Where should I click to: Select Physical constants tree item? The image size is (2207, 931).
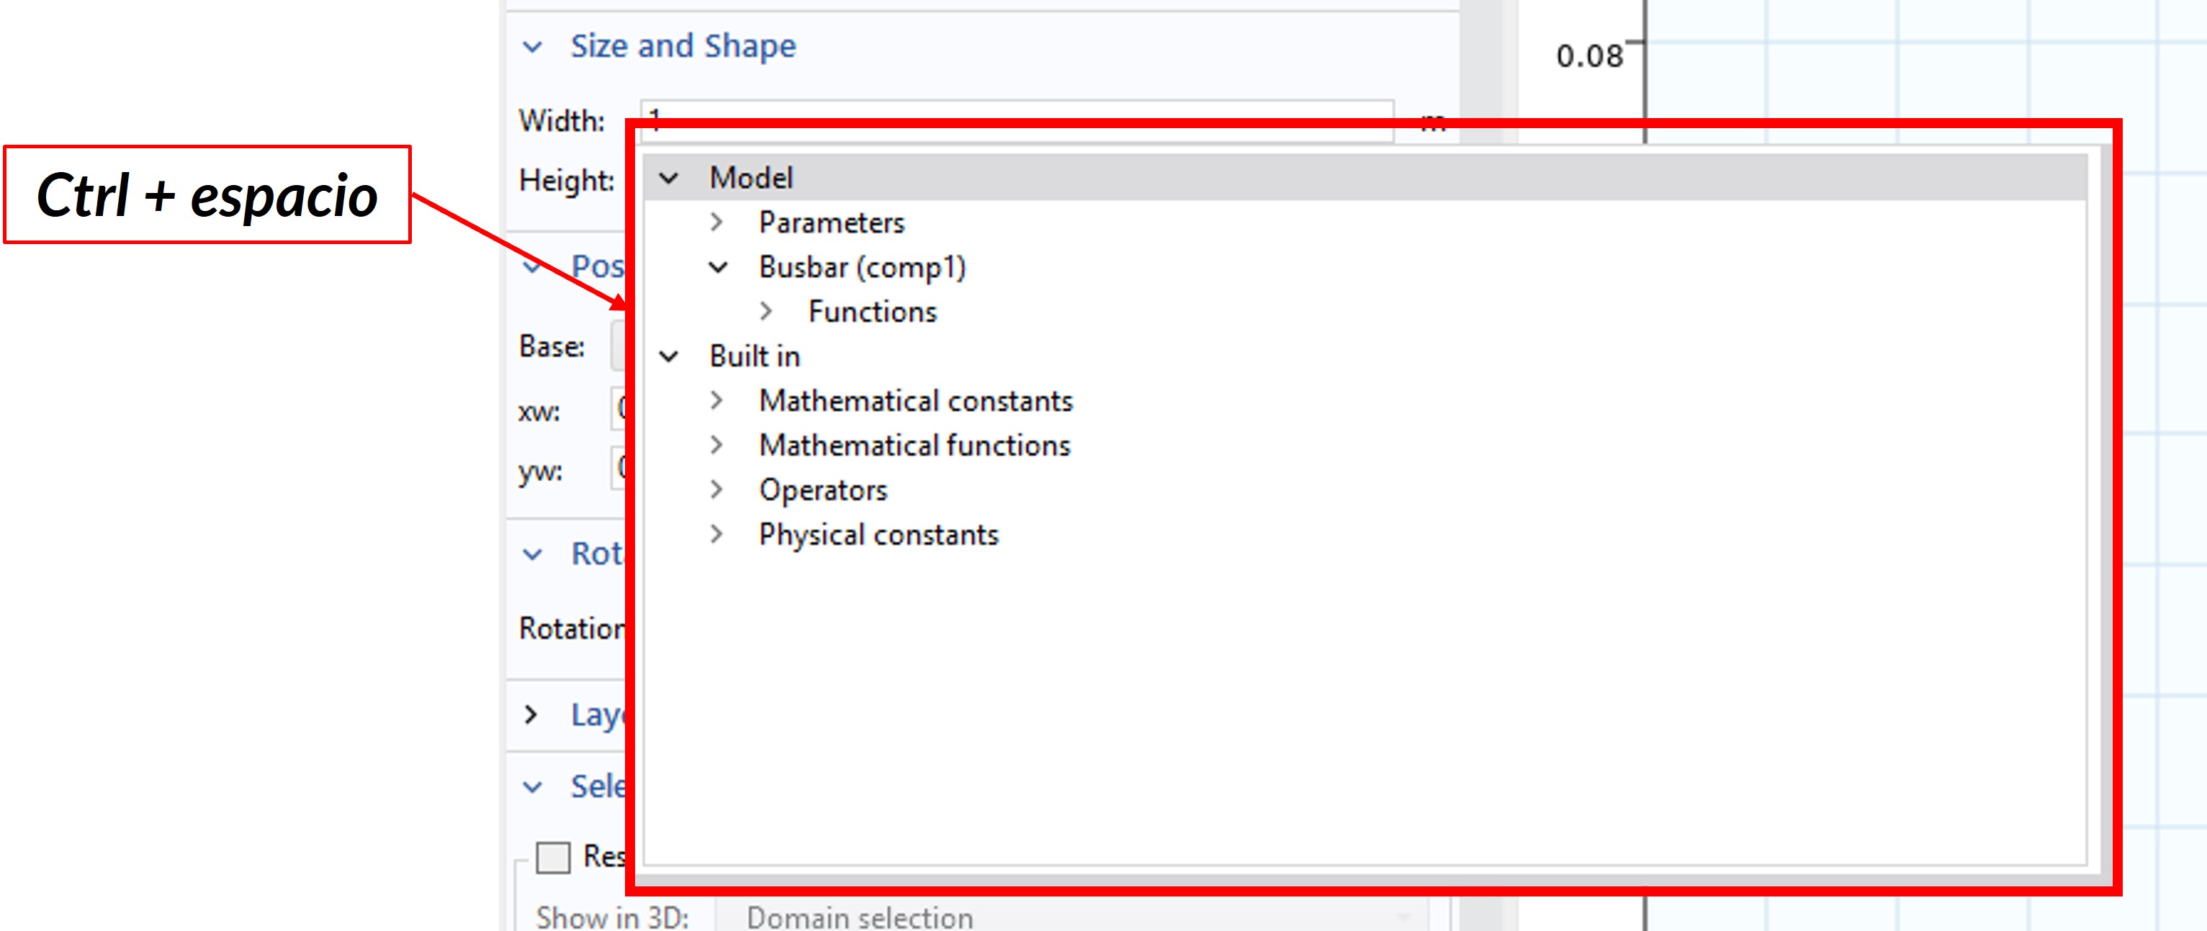coord(878,534)
